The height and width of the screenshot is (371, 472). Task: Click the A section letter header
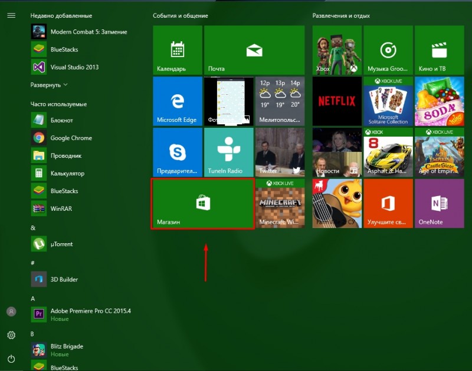point(32,299)
